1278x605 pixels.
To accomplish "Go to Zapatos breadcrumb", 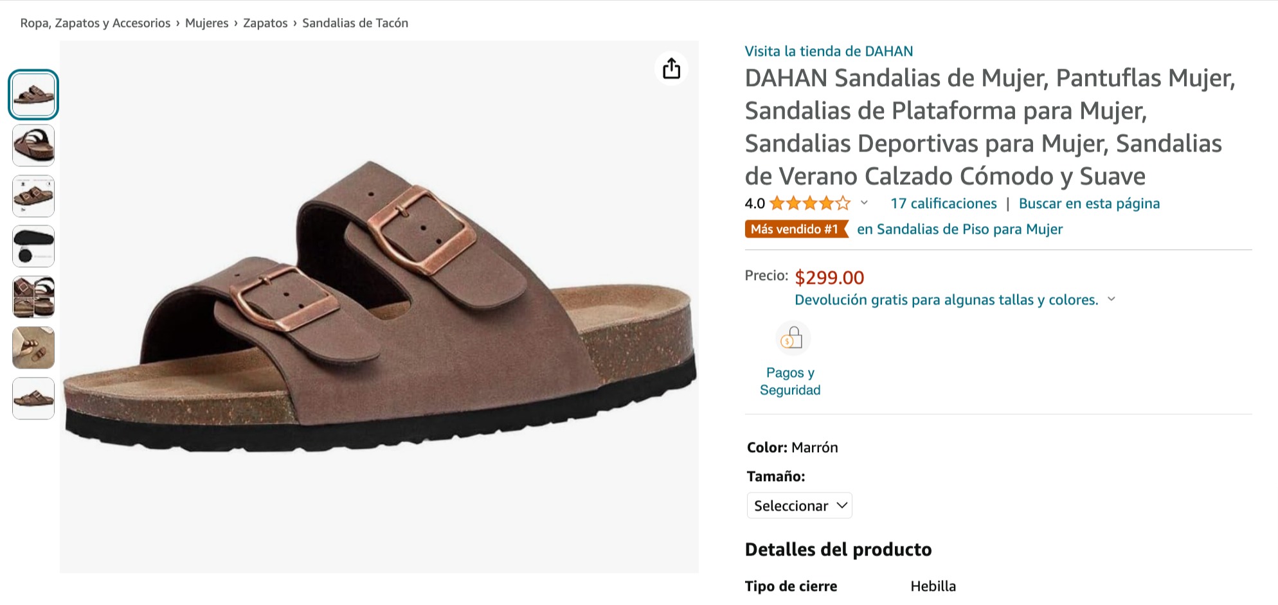I will point(265,23).
